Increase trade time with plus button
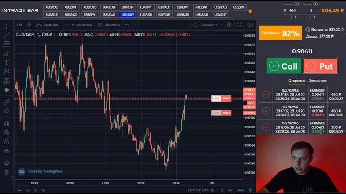This screenshot has height=194, width=346. point(315,17)
